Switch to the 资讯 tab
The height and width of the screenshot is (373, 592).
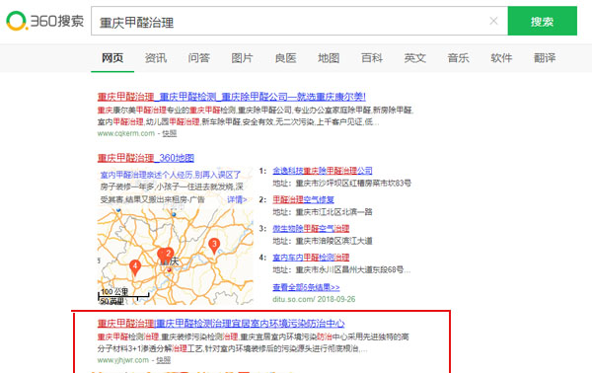click(156, 58)
